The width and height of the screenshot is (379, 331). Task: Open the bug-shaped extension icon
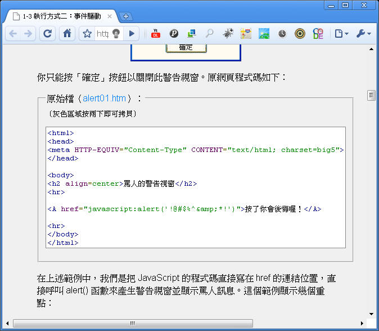coord(228,34)
